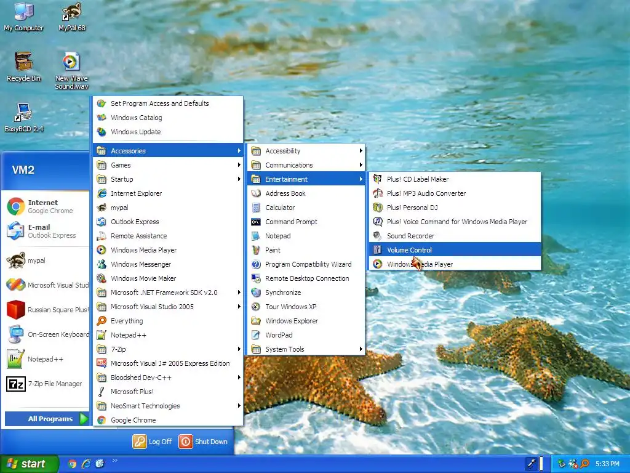Viewport: 630px width, 473px height.
Task: Open Notepad++ in recent programs list
Action: [45, 359]
